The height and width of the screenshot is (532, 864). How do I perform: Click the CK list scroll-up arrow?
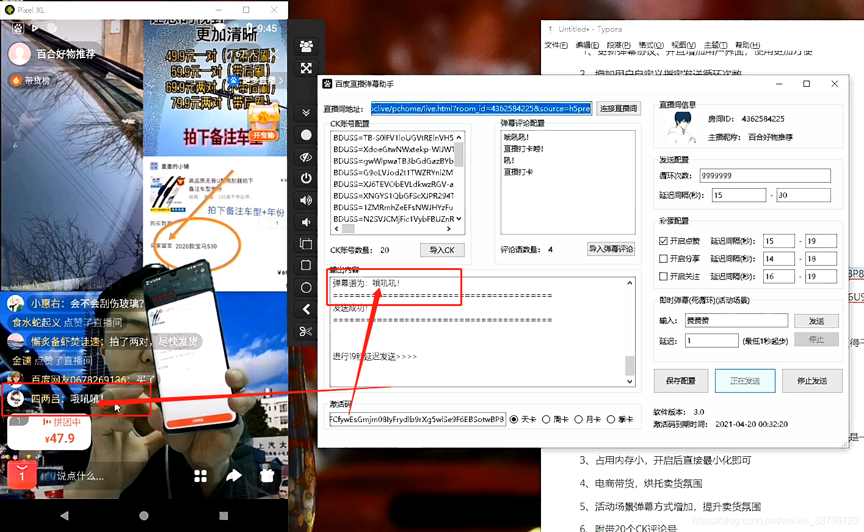click(x=459, y=137)
